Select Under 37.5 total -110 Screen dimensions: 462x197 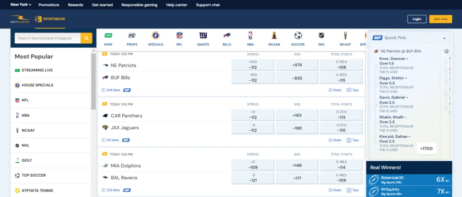pos(341,128)
